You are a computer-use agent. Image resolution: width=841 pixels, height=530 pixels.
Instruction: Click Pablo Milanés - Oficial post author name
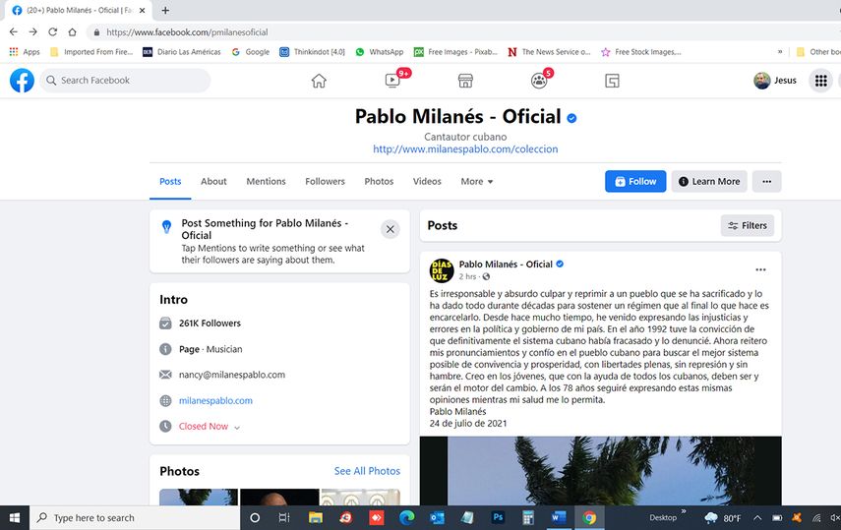point(506,264)
